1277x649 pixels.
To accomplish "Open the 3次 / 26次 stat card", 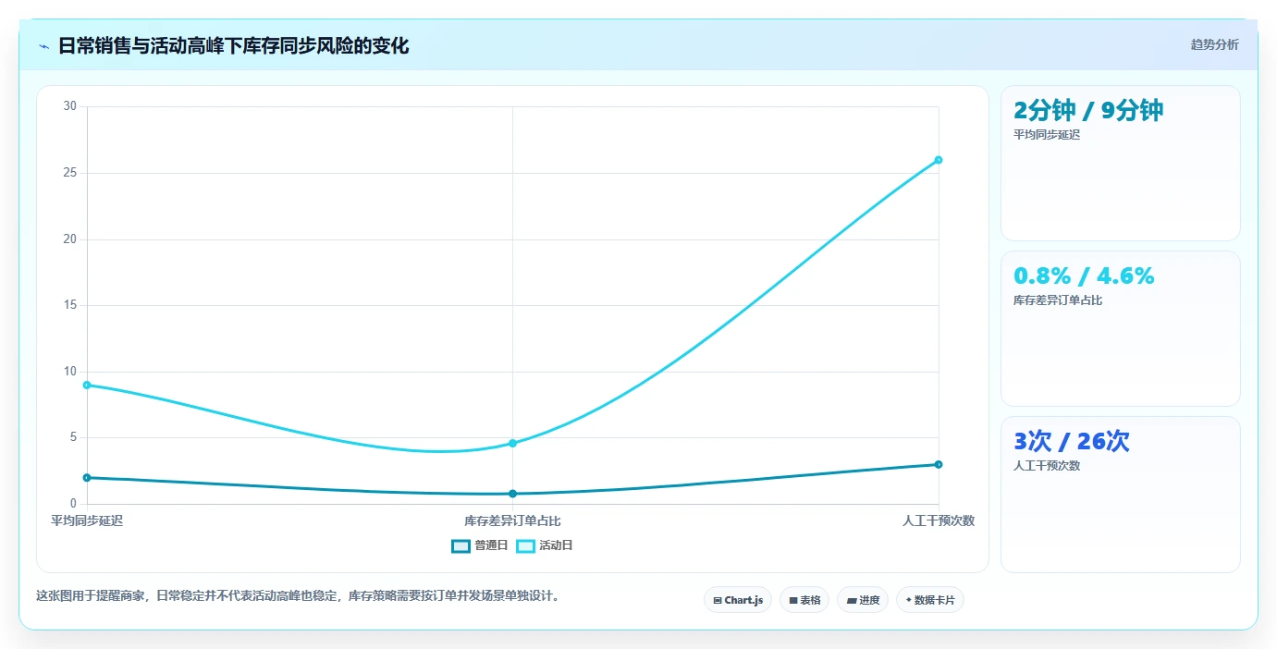I will [1121, 495].
